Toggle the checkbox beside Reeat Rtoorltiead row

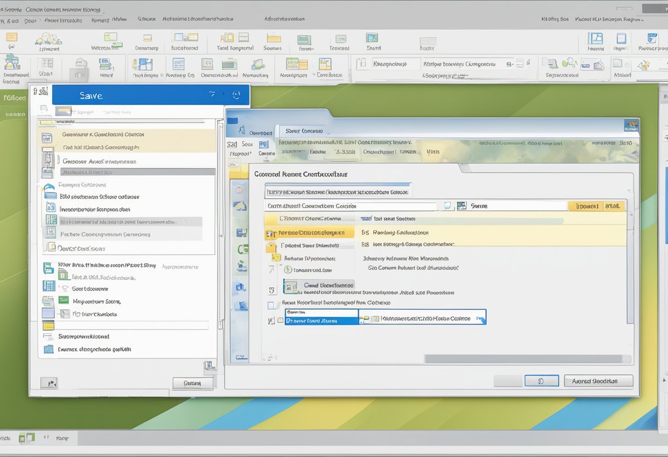pyautogui.click(x=272, y=304)
